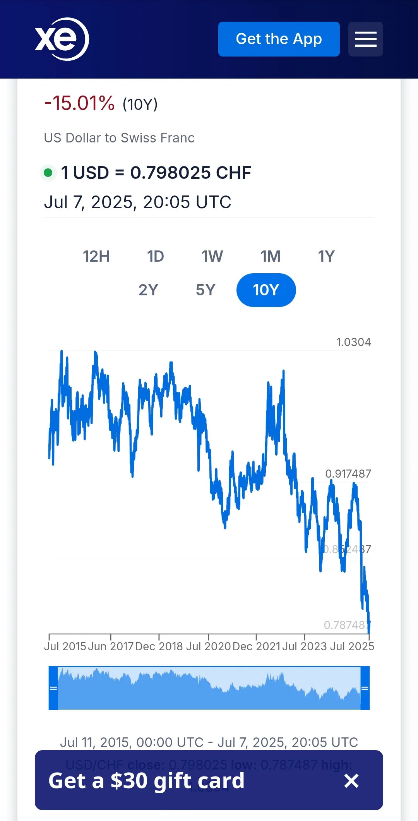Select the 5Y chart range

205,290
